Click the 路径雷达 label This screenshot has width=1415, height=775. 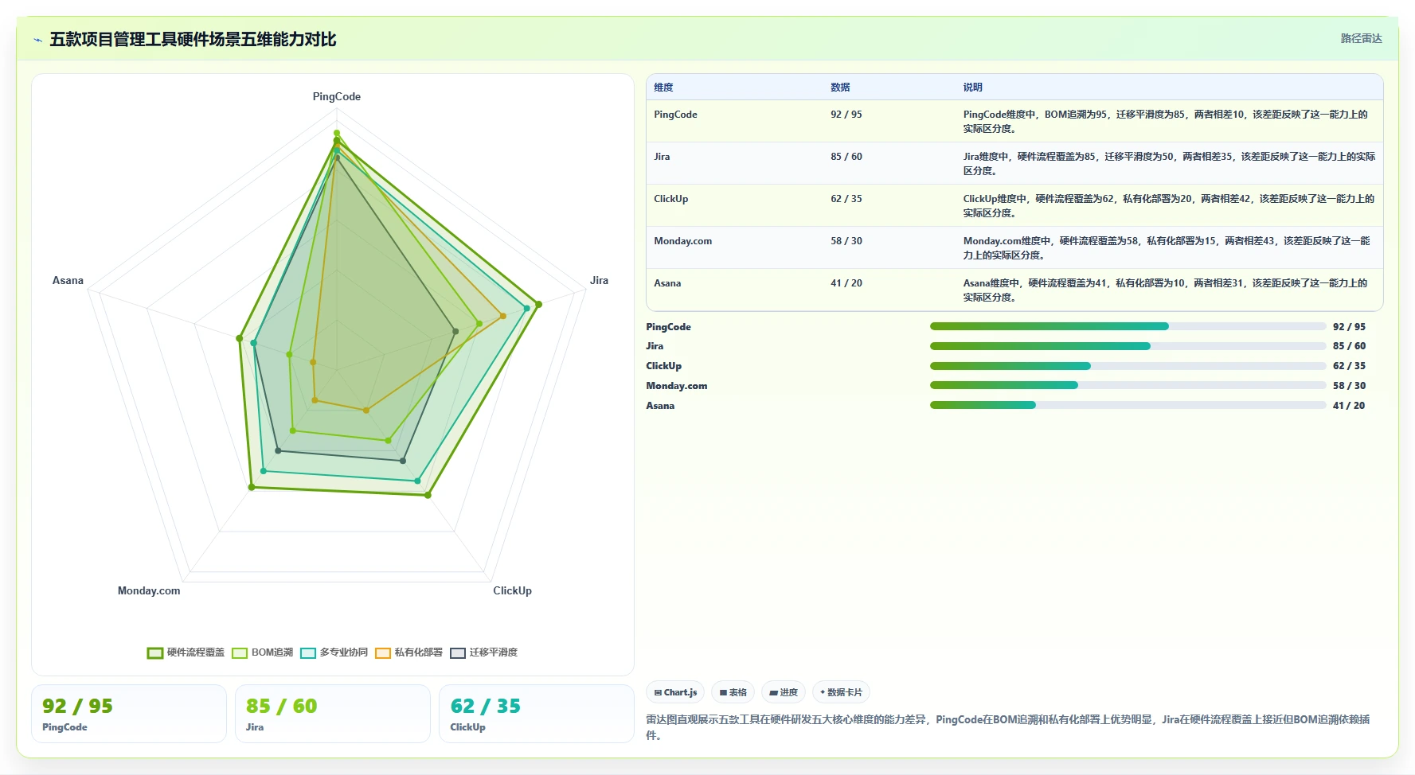pos(1361,38)
